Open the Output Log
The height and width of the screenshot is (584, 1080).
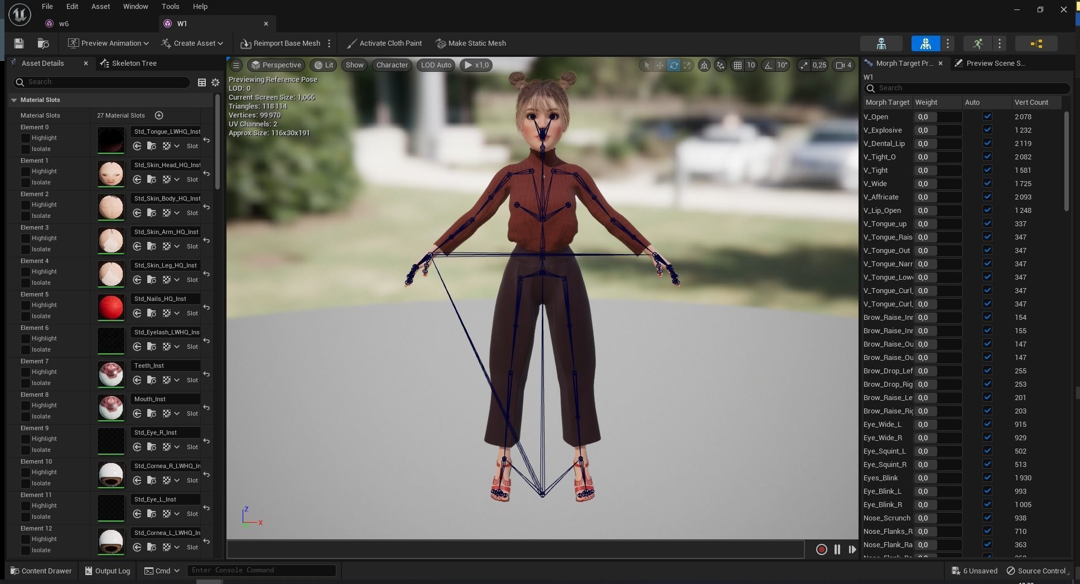pos(107,571)
